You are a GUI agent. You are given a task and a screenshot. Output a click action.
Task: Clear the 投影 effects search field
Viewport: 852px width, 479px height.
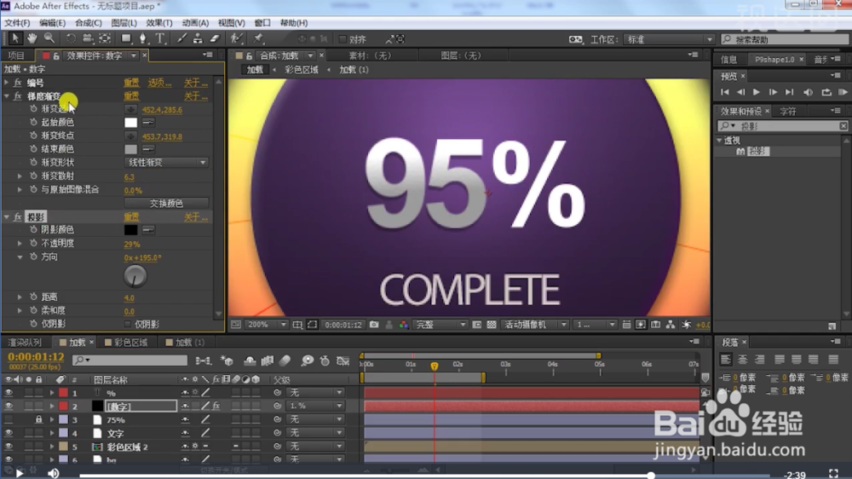(x=843, y=126)
